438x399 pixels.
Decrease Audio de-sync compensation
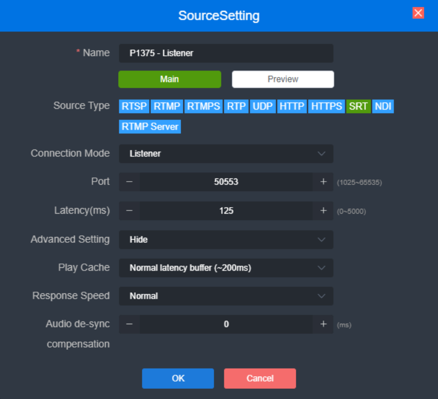point(130,324)
